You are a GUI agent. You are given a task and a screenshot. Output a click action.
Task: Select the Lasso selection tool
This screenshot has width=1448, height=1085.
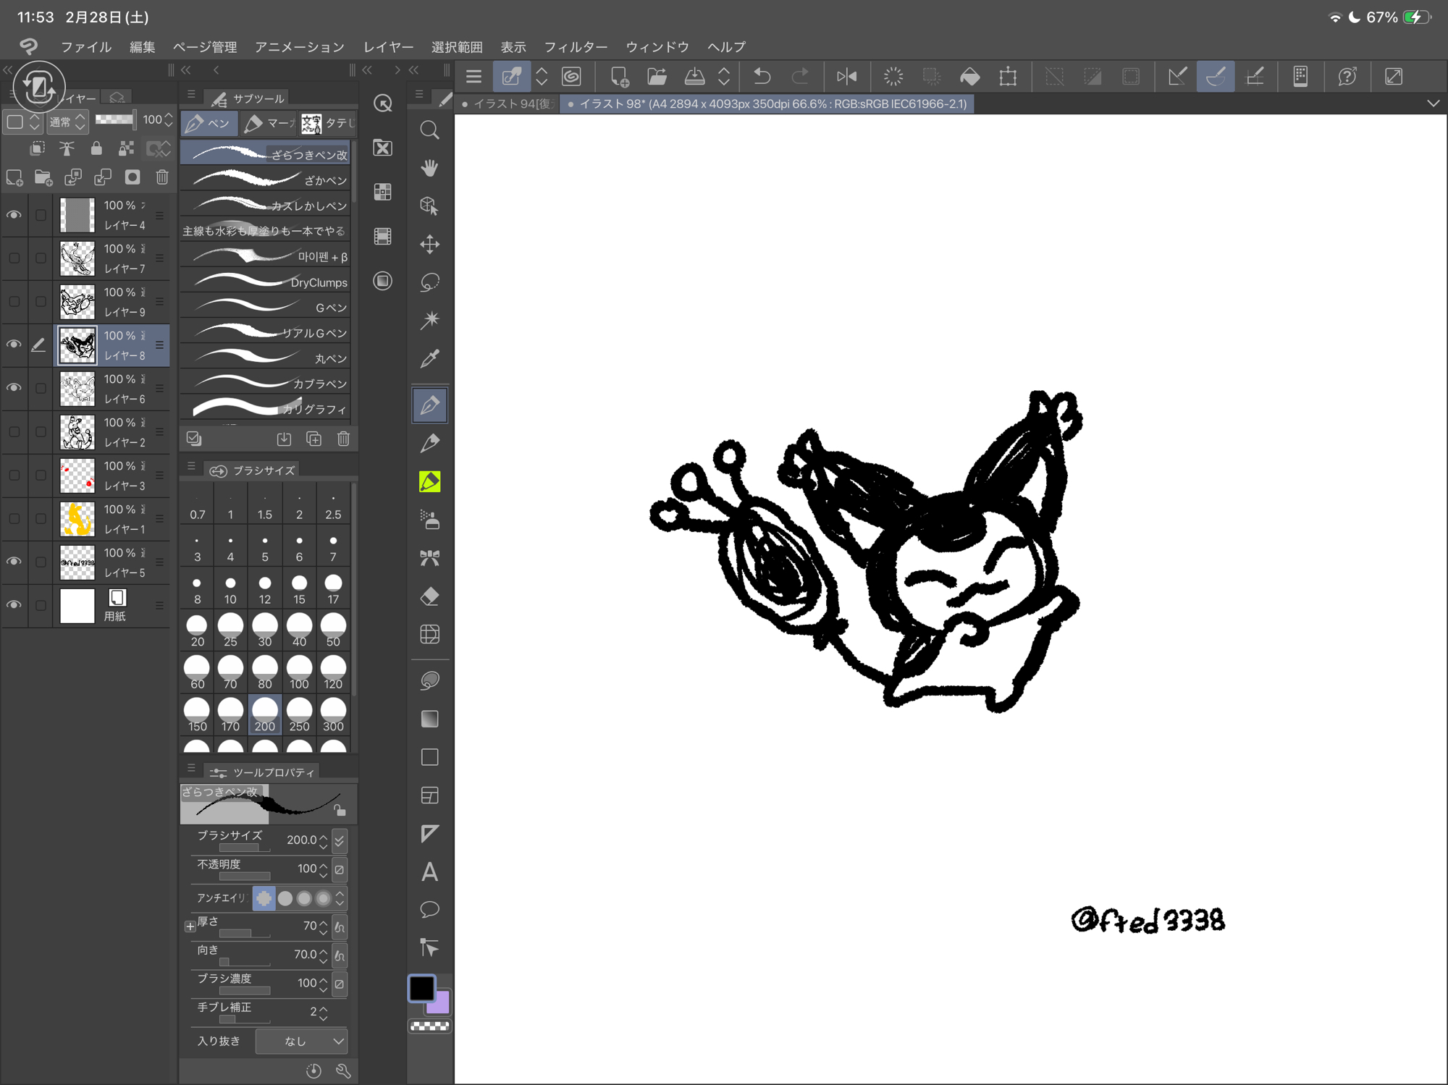click(429, 282)
